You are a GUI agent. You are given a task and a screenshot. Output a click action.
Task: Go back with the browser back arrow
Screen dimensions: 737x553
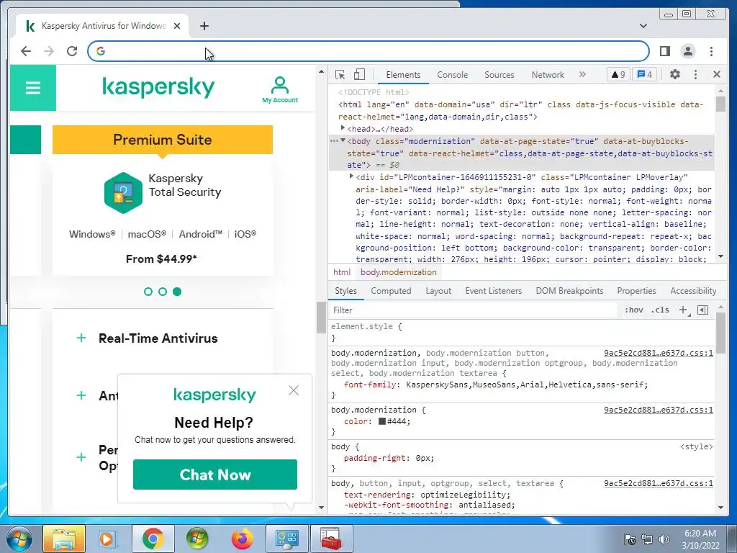tap(26, 51)
